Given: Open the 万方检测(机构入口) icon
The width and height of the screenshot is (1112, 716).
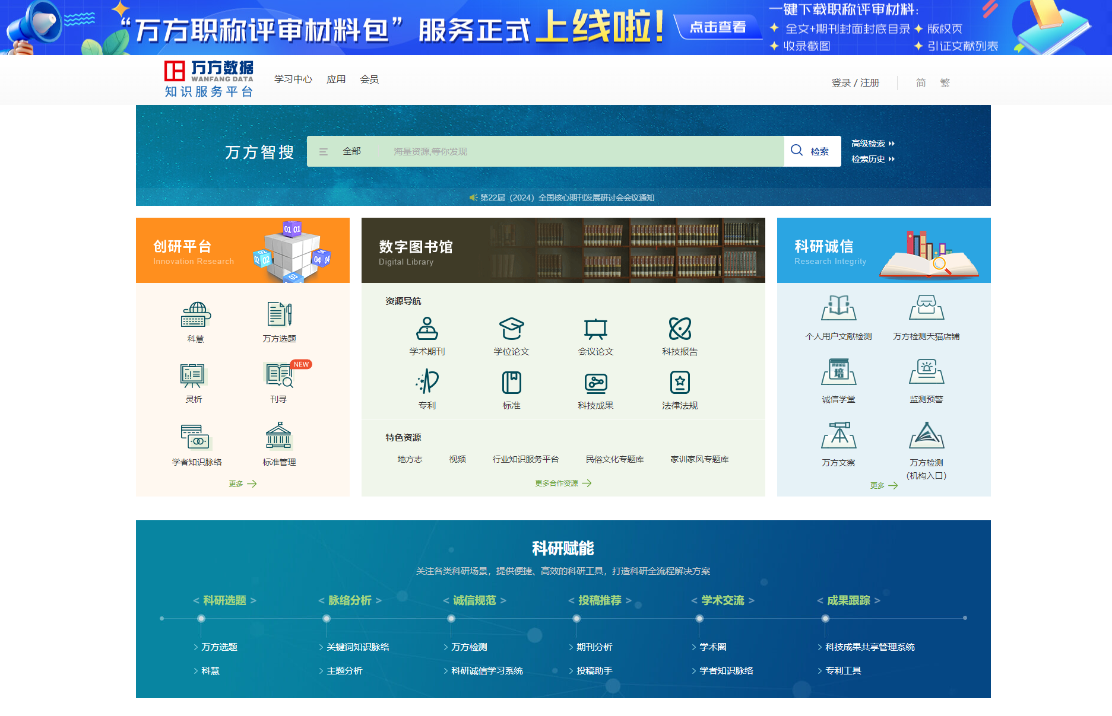Looking at the screenshot, I should 926,435.
